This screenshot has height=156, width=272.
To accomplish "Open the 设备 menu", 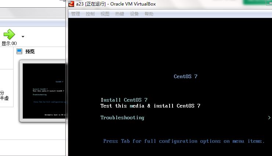I will (134, 14).
